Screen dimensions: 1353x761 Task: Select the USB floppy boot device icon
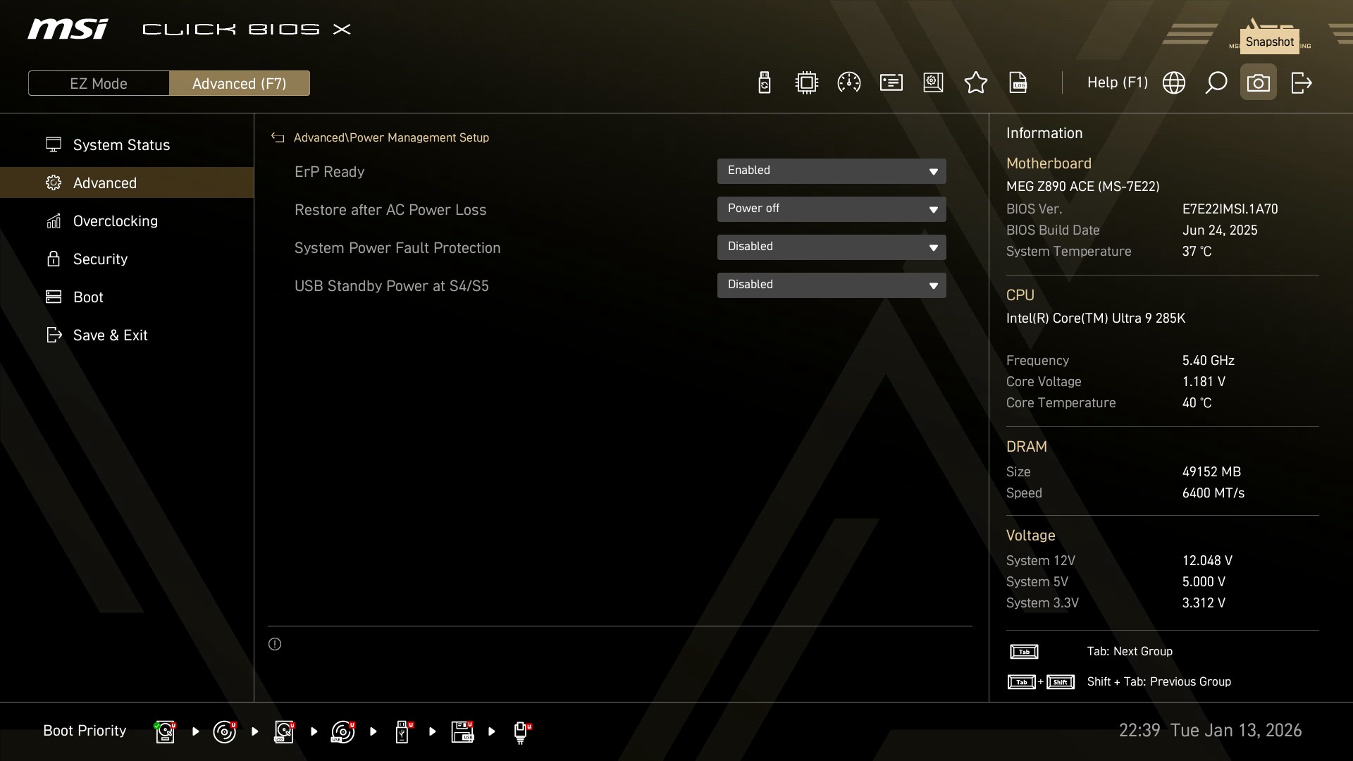[462, 731]
